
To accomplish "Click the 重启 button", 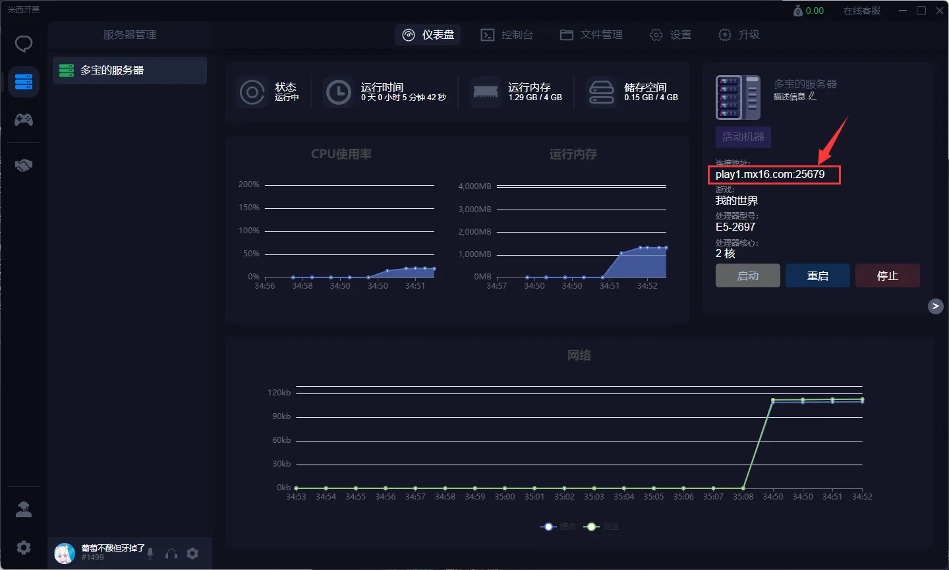I will click(818, 275).
